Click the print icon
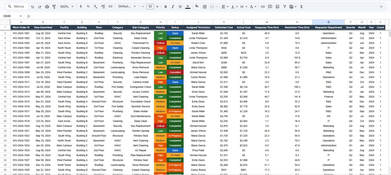 click(47, 6)
